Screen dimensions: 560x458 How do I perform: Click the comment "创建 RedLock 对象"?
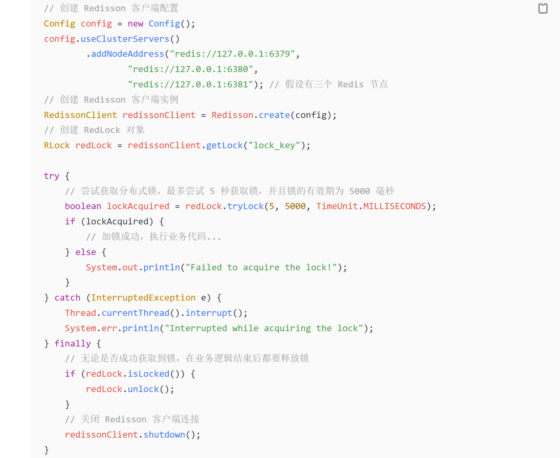coord(102,130)
